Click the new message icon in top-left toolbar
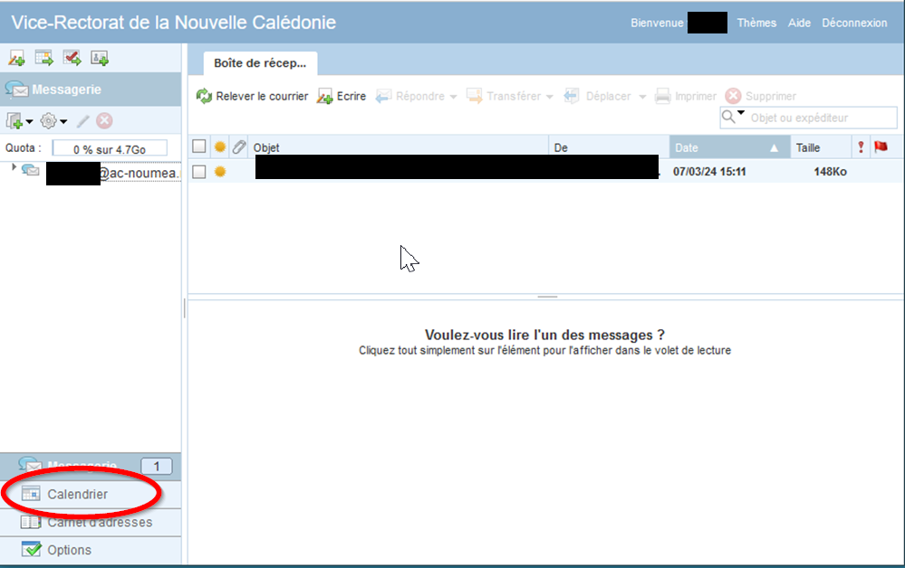 coord(16,59)
